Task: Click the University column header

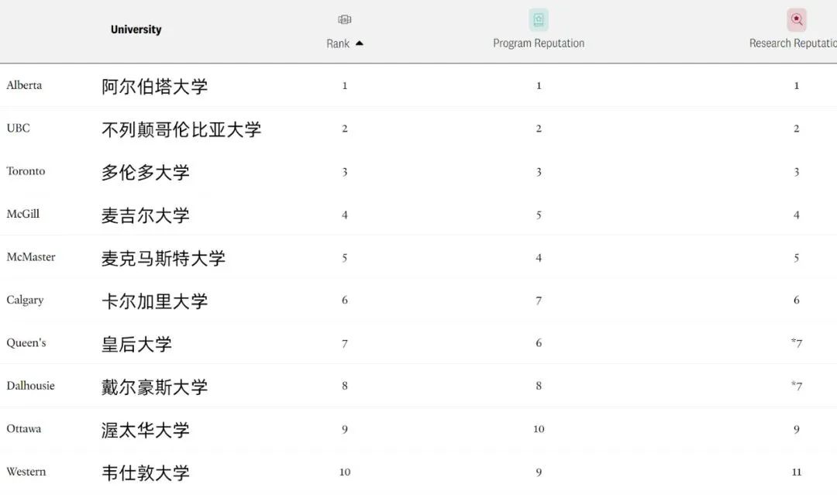Action: click(136, 29)
